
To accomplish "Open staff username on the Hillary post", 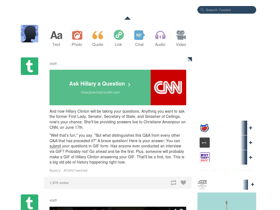I will (53, 63).
